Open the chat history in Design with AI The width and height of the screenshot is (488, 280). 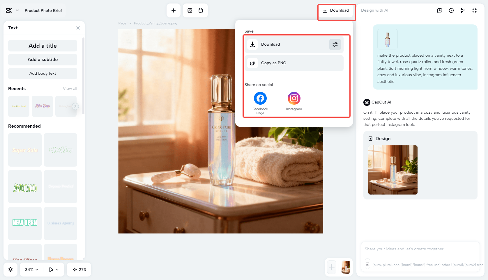451,10
